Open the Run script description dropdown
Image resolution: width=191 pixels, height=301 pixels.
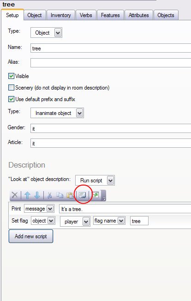click(95, 180)
